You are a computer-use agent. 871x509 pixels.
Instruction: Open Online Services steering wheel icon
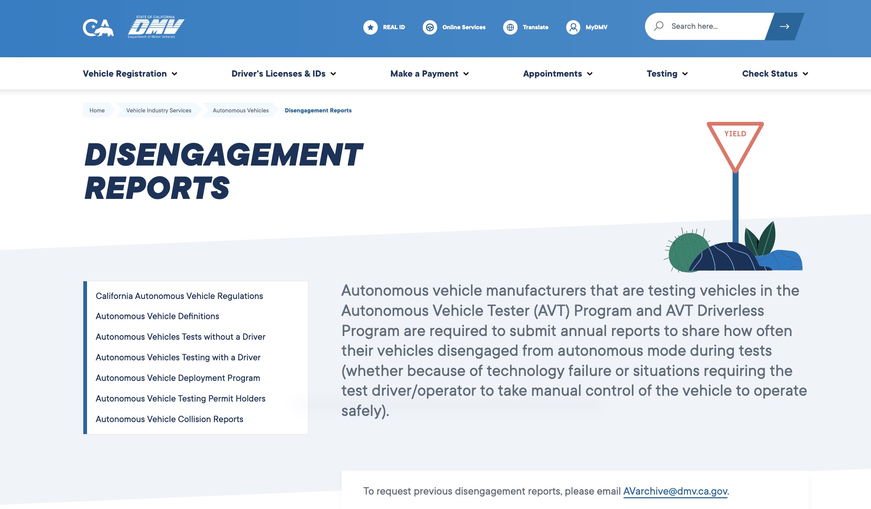[430, 27]
